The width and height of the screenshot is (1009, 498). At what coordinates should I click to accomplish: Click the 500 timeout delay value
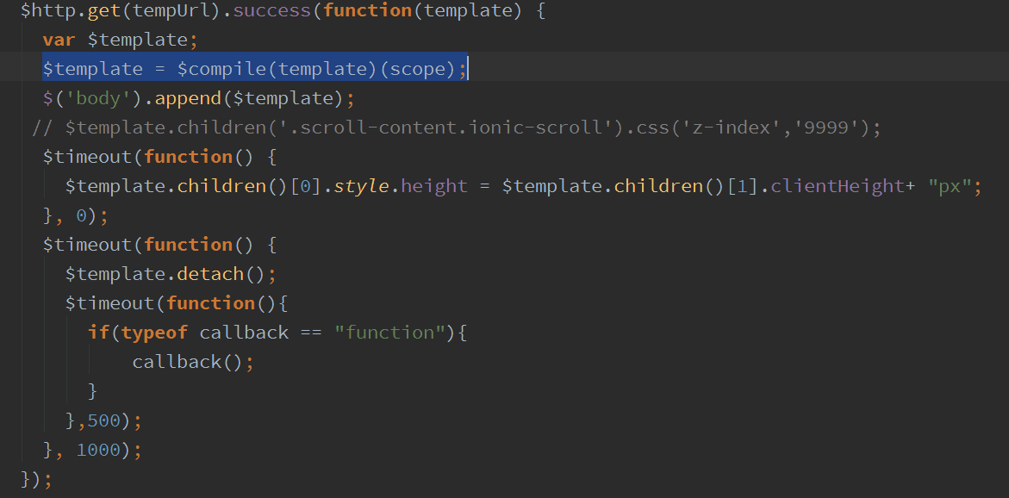(x=104, y=420)
